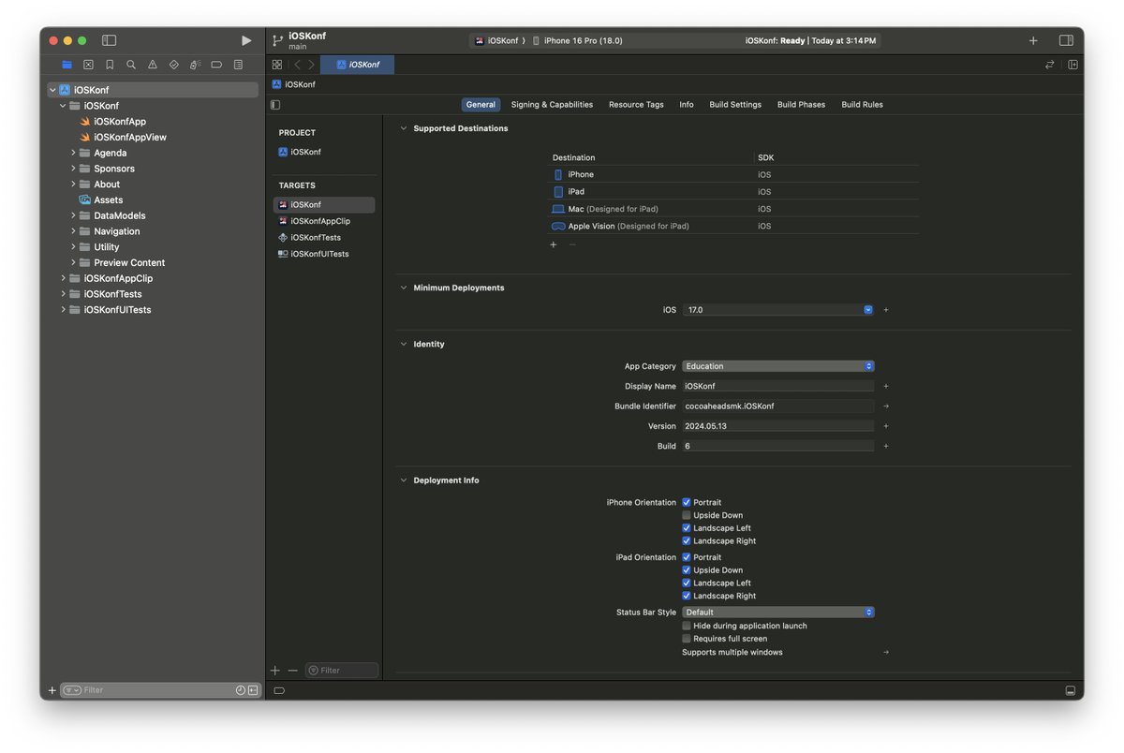Viewport: 1124px width, 753px height.
Task: Hide the project and targets list
Action: tap(275, 105)
